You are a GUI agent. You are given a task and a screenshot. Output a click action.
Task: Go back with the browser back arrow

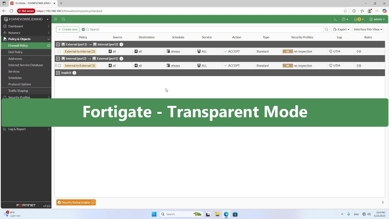click(x=4, y=11)
